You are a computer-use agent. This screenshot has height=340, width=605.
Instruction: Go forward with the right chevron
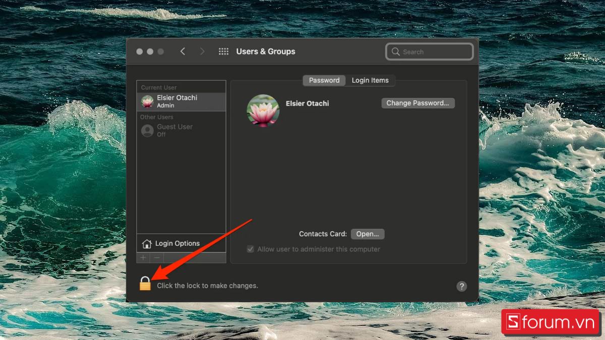[202, 51]
